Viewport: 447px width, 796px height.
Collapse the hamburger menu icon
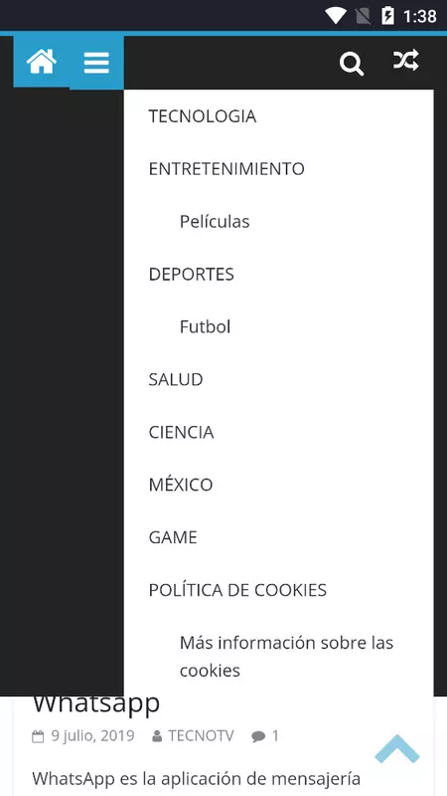96,63
